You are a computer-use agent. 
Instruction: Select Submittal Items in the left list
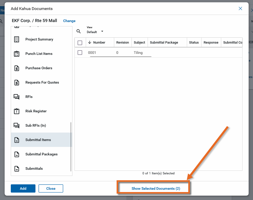coord(38,140)
